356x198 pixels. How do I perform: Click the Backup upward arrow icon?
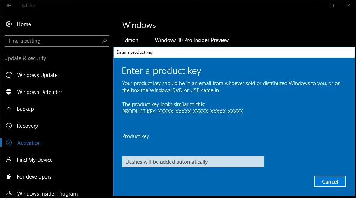coord(9,109)
